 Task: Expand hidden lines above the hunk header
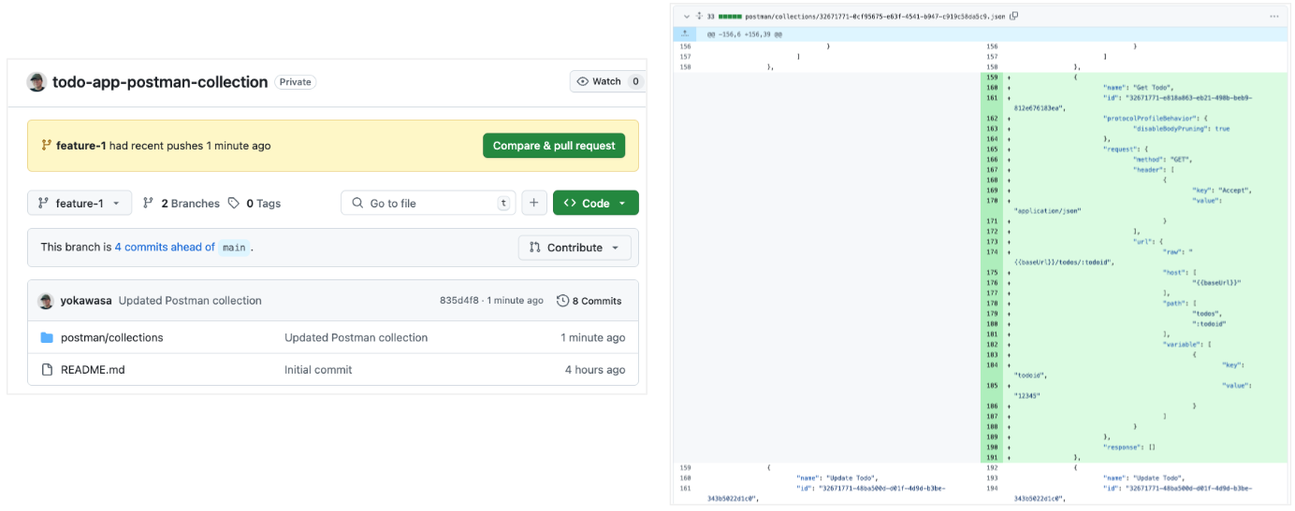(685, 34)
